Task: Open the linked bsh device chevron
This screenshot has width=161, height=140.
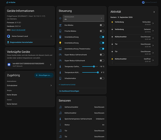Action: pos(51,65)
